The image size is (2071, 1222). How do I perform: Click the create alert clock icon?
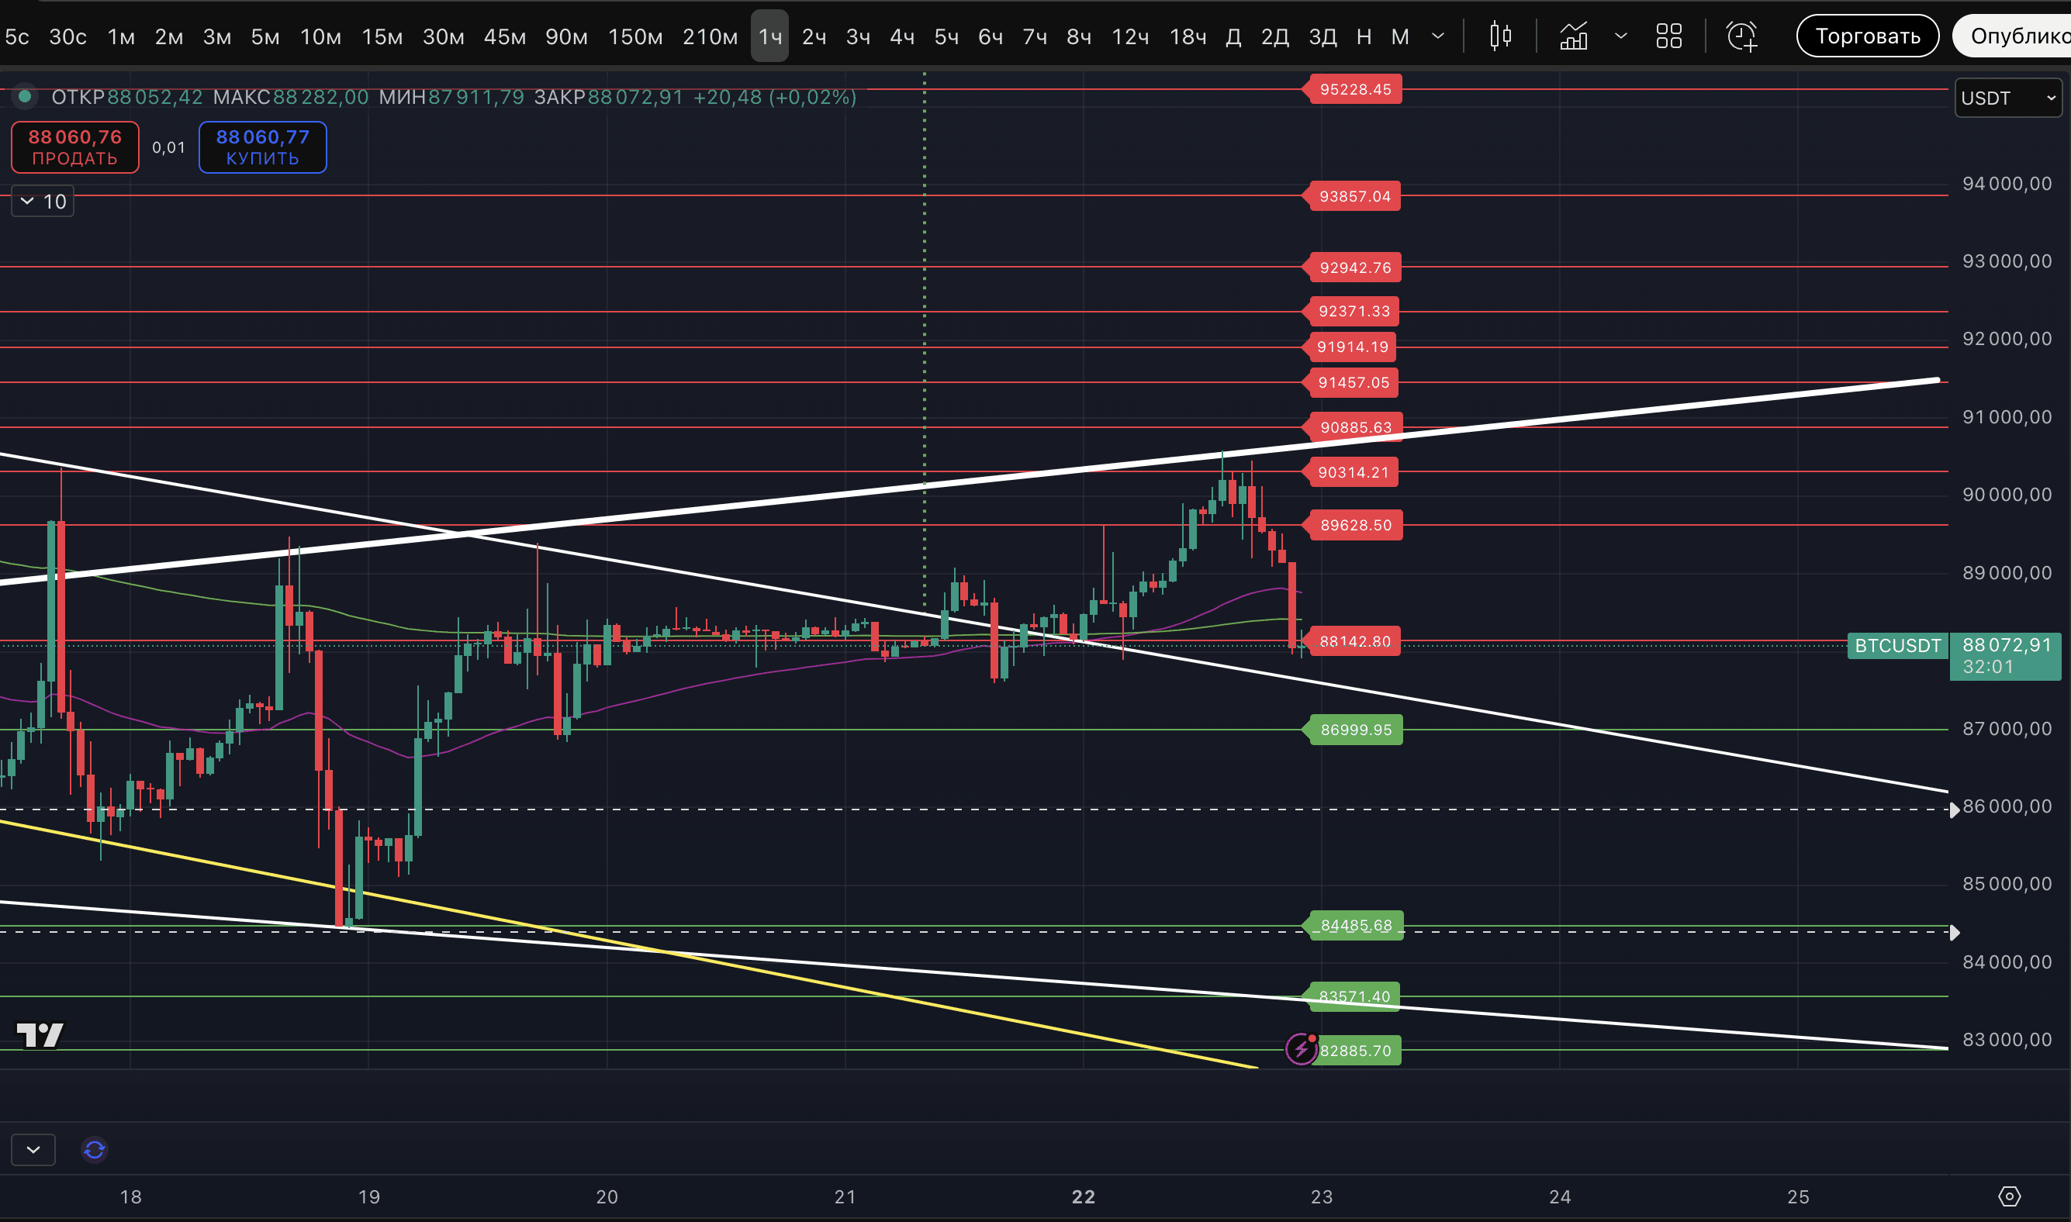pos(1741,36)
